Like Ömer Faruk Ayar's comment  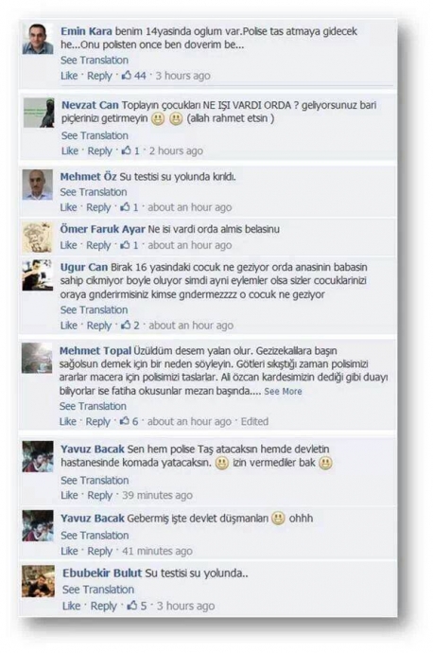click(69, 245)
